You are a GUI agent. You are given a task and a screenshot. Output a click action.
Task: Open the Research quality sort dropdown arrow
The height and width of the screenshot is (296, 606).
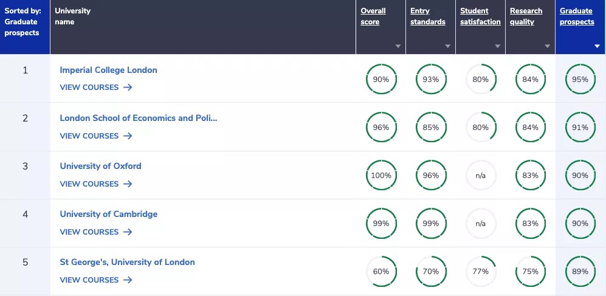tap(547, 46)
